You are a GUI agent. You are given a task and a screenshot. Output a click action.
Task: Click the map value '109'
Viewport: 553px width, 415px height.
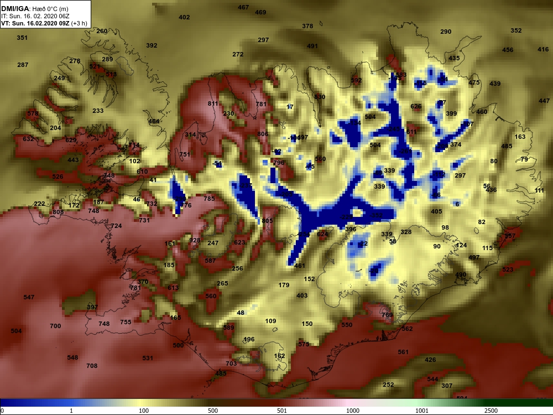[270, 321]
